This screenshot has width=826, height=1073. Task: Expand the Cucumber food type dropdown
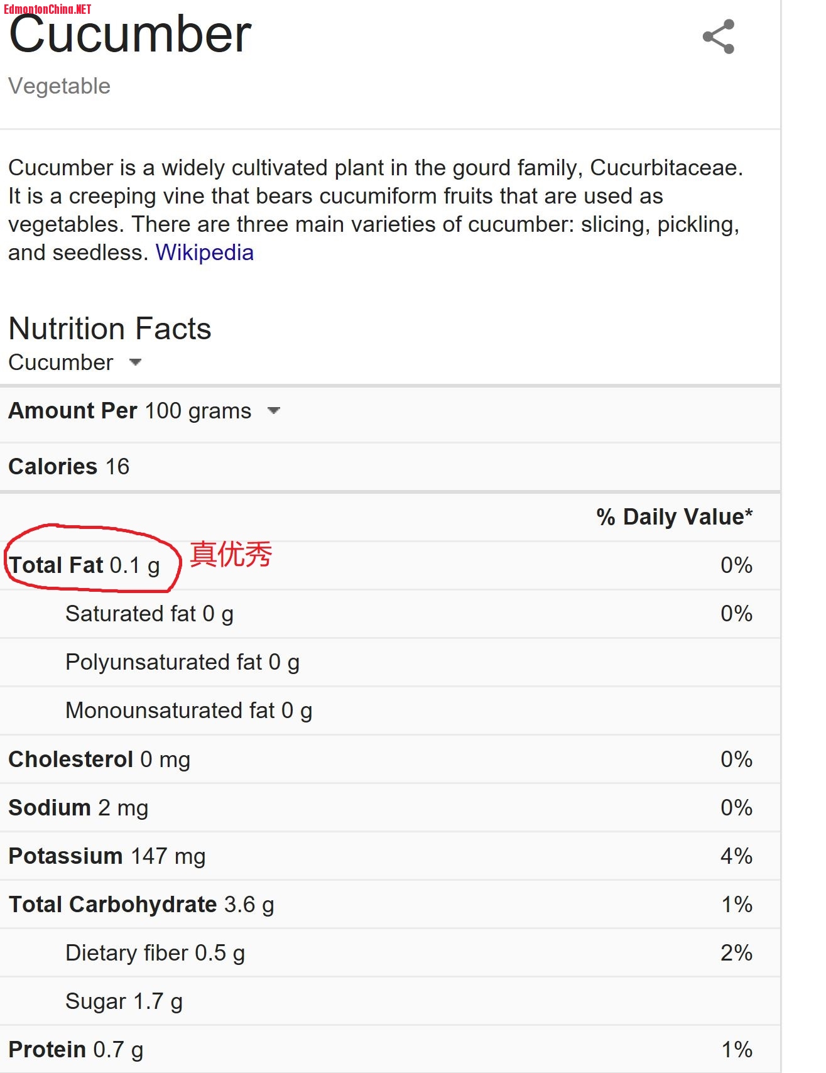coord(135,362)
